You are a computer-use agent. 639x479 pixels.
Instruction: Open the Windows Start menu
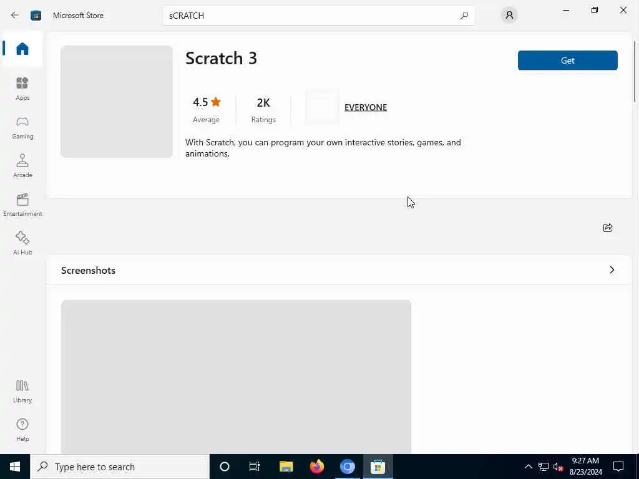(15, 467)
